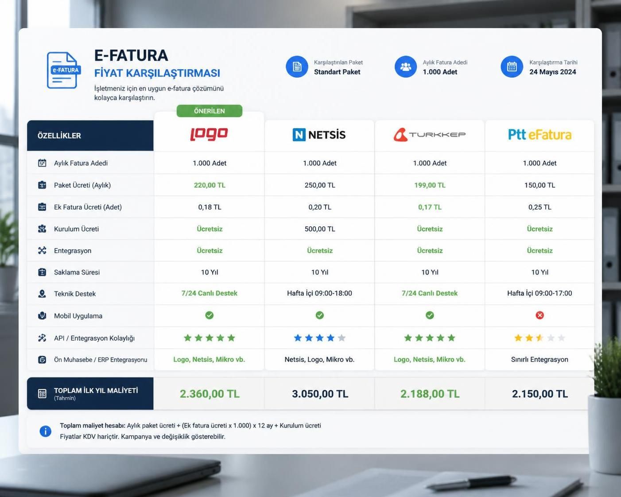Click the icon beside Aylık Fatura Adedi row
This screenshot has width=621, height=497.
pyautogui.click(x=42, y=163)
